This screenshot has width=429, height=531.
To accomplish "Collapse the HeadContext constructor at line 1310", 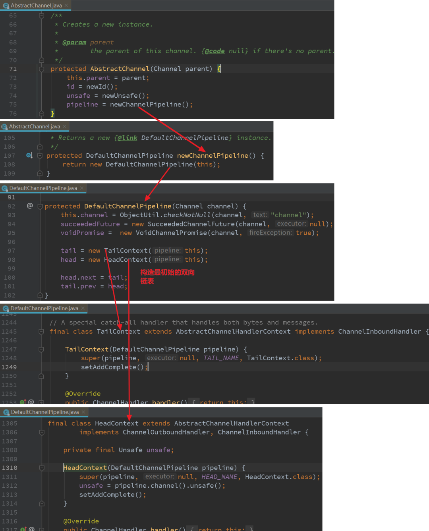I will pos(42,468).
